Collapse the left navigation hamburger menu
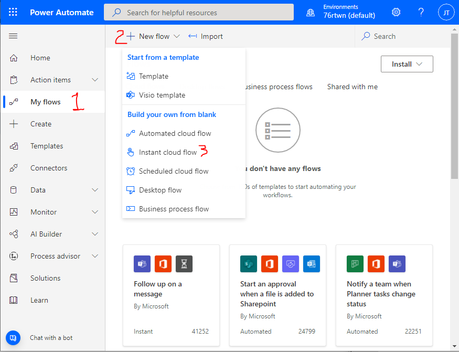The image size is (459, 352). point(14,36)
